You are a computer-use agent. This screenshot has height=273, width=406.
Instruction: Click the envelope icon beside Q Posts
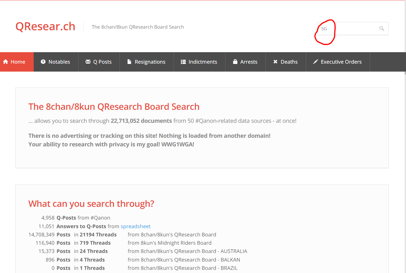88,62
